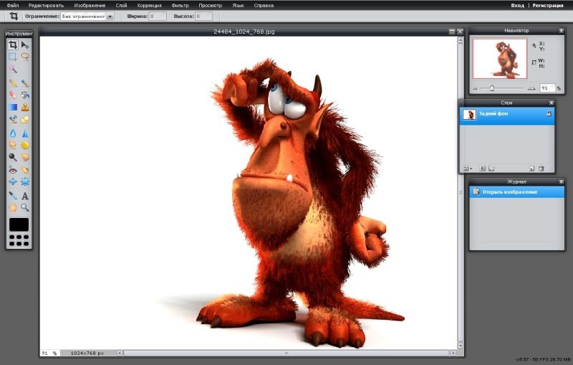The width and height of the screenshot is (573, 365).
Task: Click the Ширина width input field
Action: pos(158,16)
